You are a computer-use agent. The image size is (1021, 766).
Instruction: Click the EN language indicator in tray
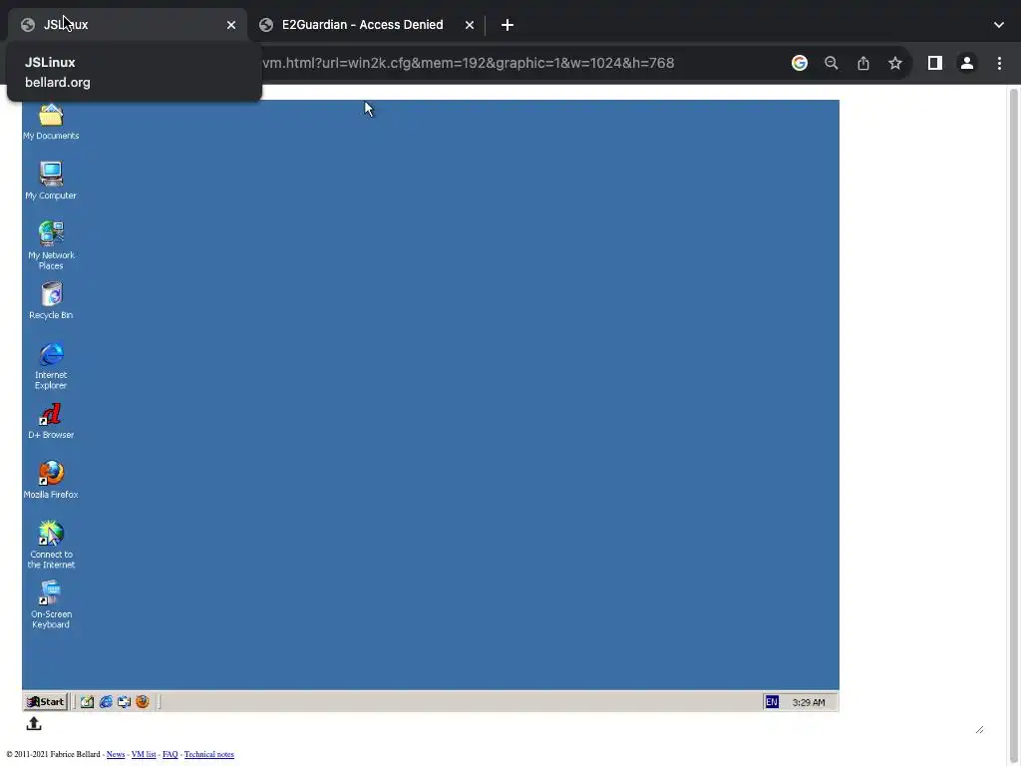[772, 701]
